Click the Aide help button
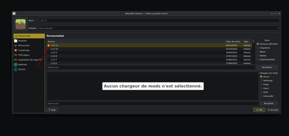This screenshot has width=289, height=136. coord(52,110)
